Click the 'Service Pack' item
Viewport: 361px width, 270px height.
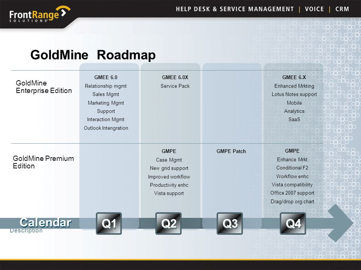pyautogui.click(x=175, y=86)
